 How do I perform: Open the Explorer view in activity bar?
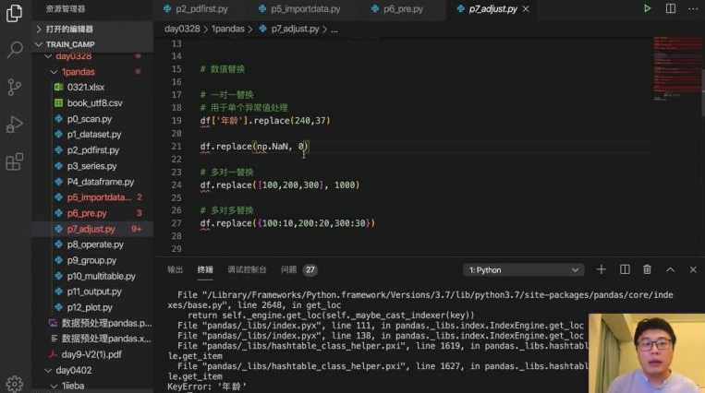15,13
